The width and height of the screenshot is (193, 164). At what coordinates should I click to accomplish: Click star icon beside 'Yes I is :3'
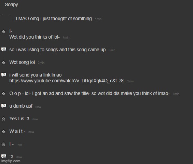click(x=3, y=119)
